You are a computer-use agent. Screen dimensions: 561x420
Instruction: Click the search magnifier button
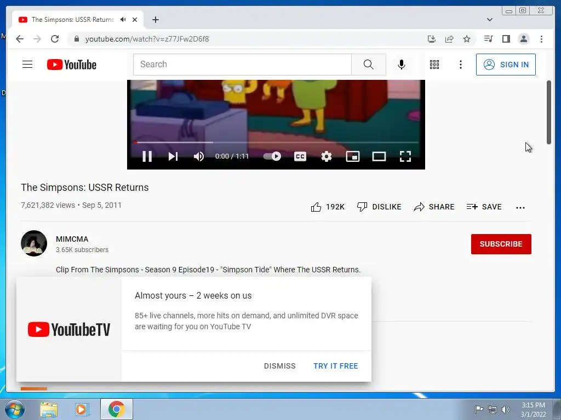tap(369, 65)
